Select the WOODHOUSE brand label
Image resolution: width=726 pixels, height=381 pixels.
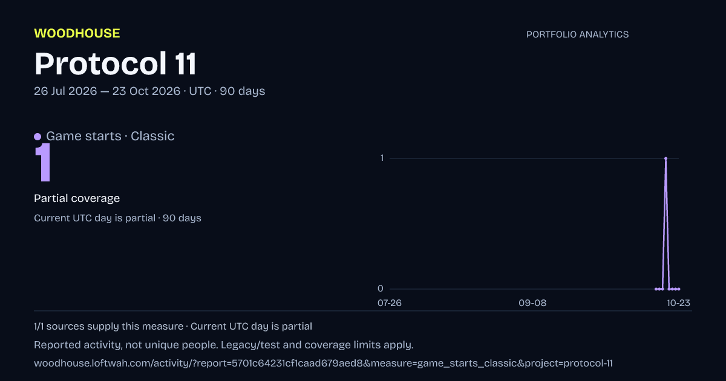pyautogui.click(x=77, y=33)
